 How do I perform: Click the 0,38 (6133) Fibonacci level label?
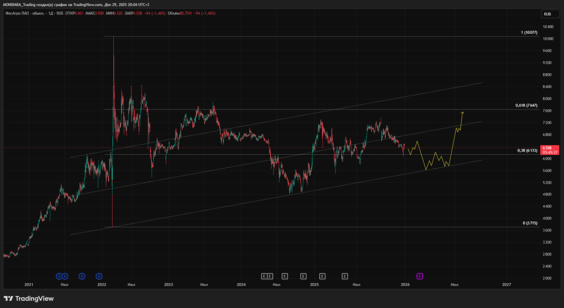point(527,150)
